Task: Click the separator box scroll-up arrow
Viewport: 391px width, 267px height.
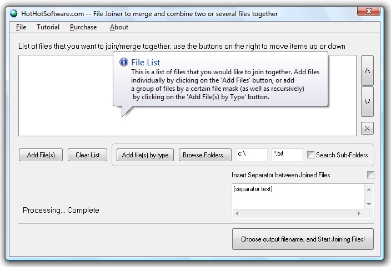Action: (x=369, y=189)
